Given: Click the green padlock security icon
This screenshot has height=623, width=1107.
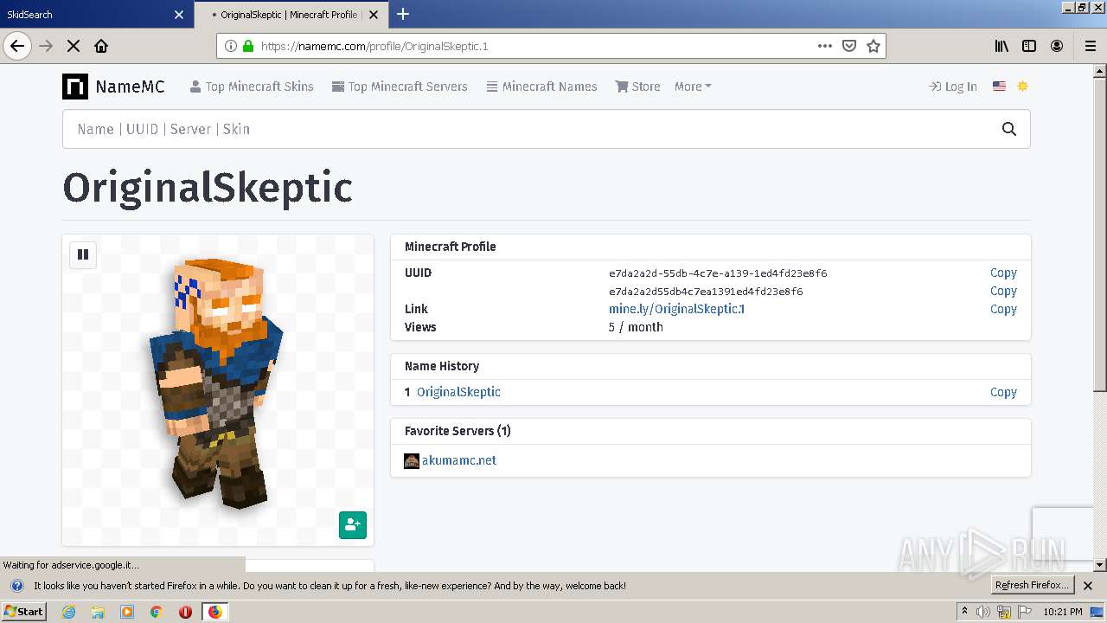Looking at the screenshot, I should [x=248, y=46].
